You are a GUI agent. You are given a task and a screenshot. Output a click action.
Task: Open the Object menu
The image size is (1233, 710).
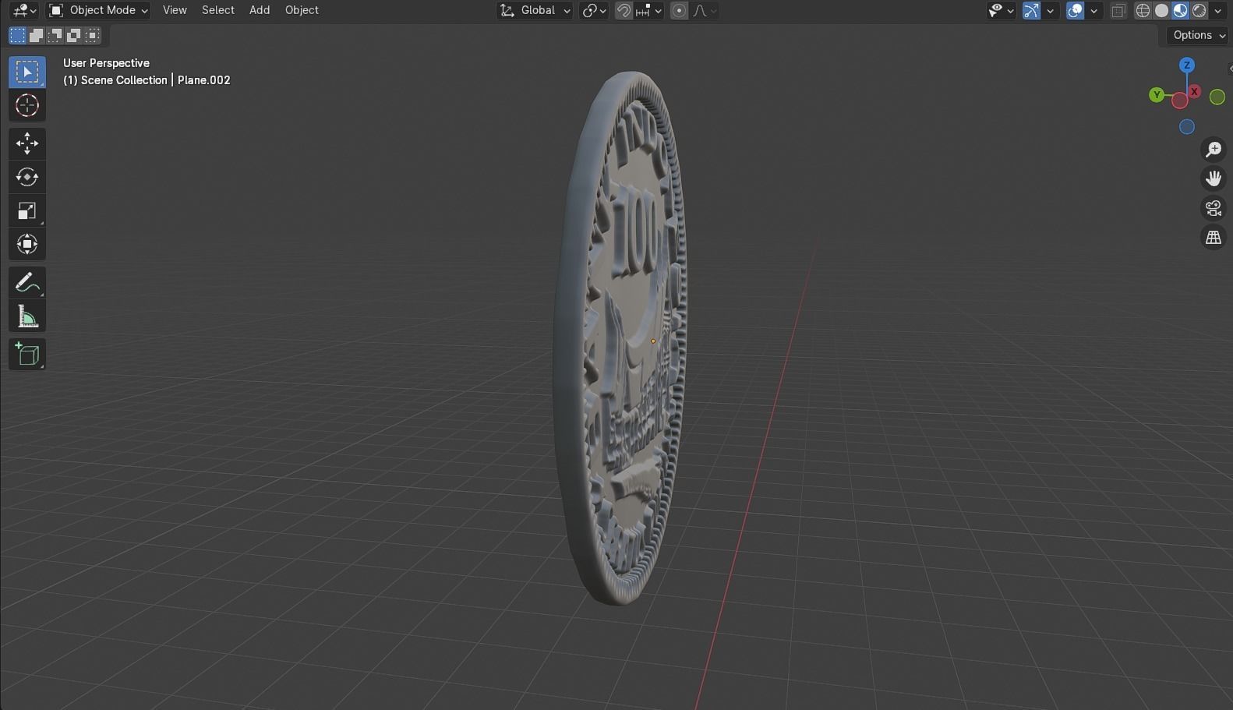(302, 10)
